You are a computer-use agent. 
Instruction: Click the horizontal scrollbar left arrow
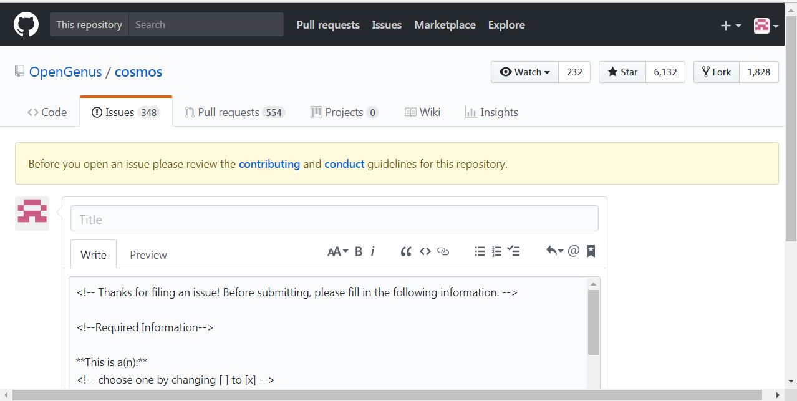coord(6,395)
